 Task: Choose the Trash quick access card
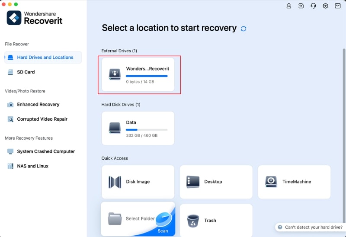[216, 221]
